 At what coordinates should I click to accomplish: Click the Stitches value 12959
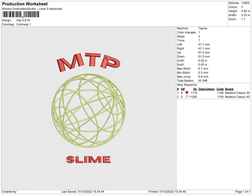(245, 3)
